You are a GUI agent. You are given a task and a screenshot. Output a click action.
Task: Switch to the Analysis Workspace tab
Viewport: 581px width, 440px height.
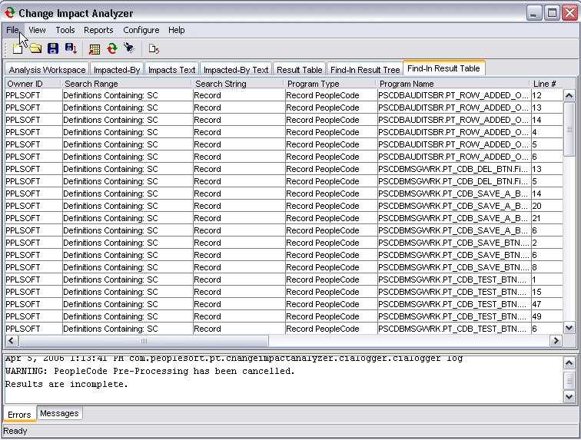coord(47,70)
